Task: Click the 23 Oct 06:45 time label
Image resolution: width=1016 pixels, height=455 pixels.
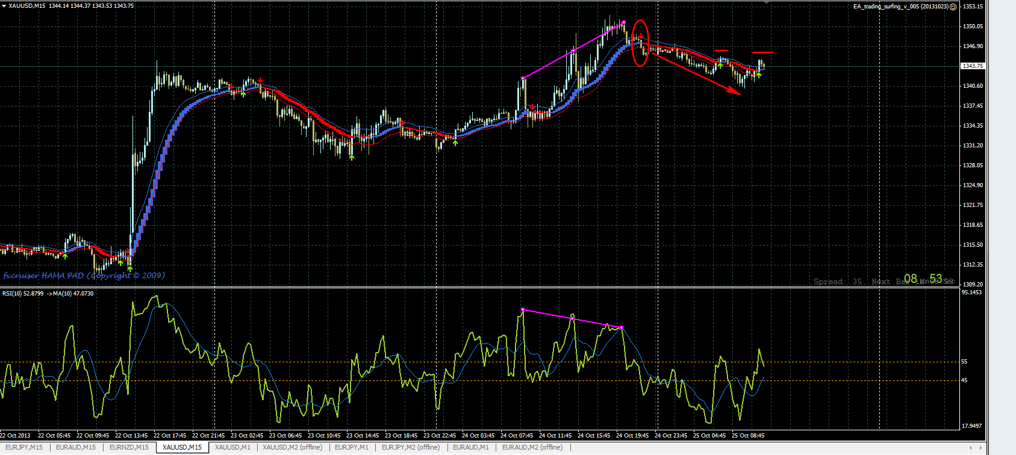Action: (x=285, y=435)
